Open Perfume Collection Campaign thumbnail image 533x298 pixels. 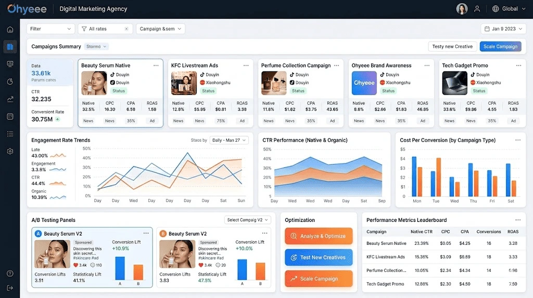point(274,83)
